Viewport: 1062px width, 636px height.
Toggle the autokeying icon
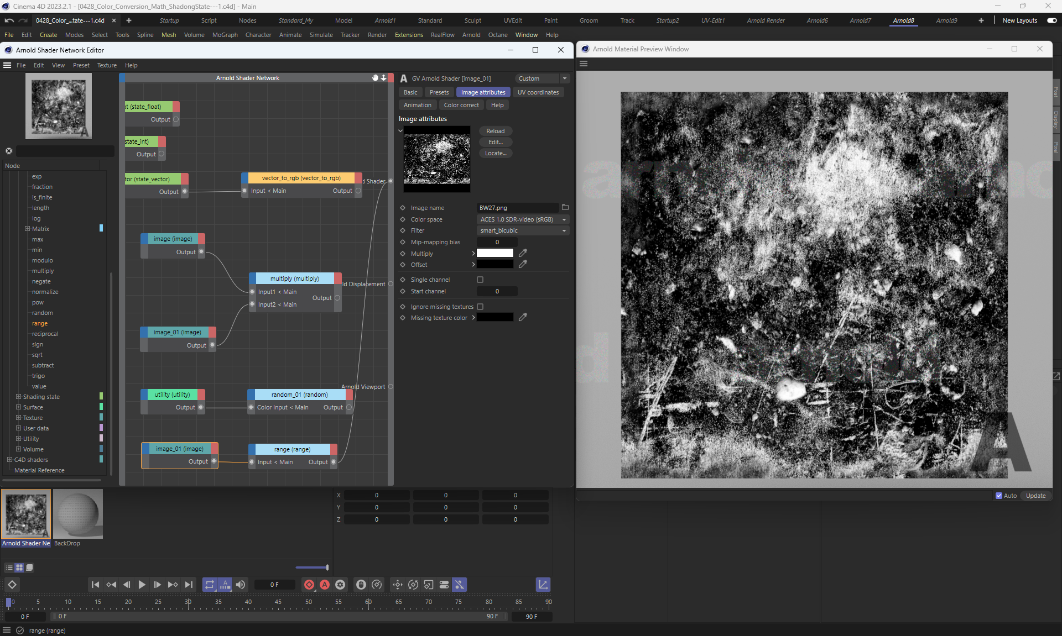click(x=325, y=585)
